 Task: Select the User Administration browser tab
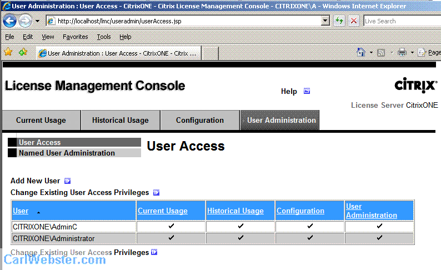[x=119, y=53]
